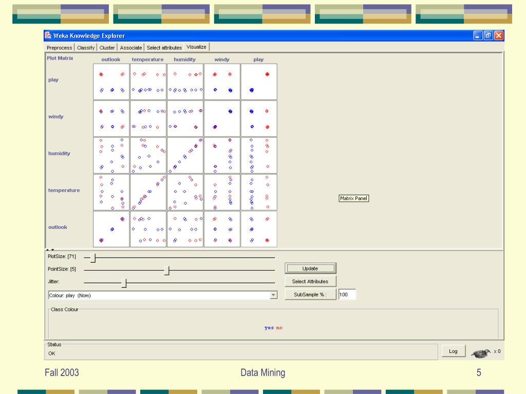Open the play vs play scatter plot
This screenshot has height=394, width=526.
click(x=259, y=82)
